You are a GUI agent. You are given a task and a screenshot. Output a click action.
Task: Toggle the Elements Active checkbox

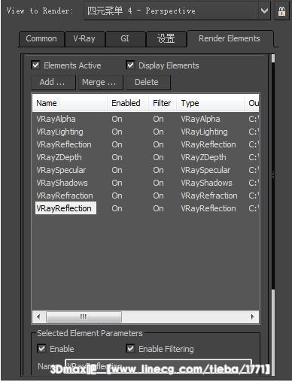click(x=36, y=65)
